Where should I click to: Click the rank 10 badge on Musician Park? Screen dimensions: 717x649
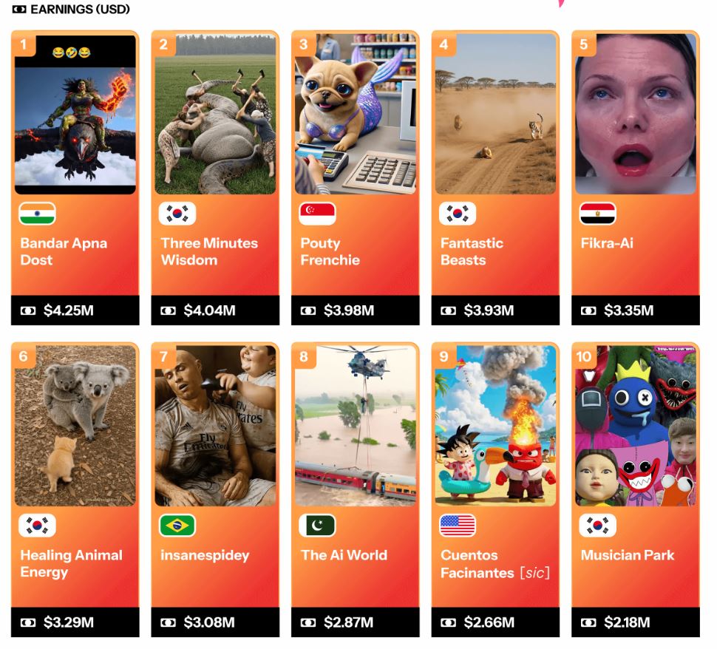(584, 356)
